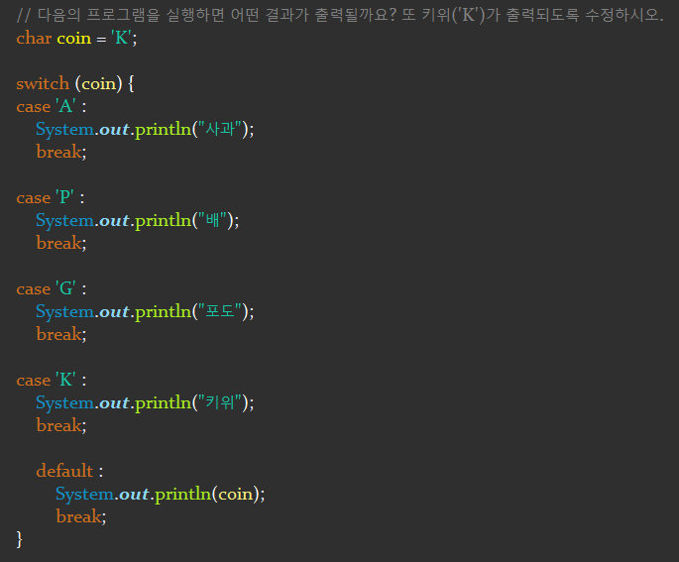Click the break statement below 포도 println
Screen dimensions: 679x562
[61, 334]
